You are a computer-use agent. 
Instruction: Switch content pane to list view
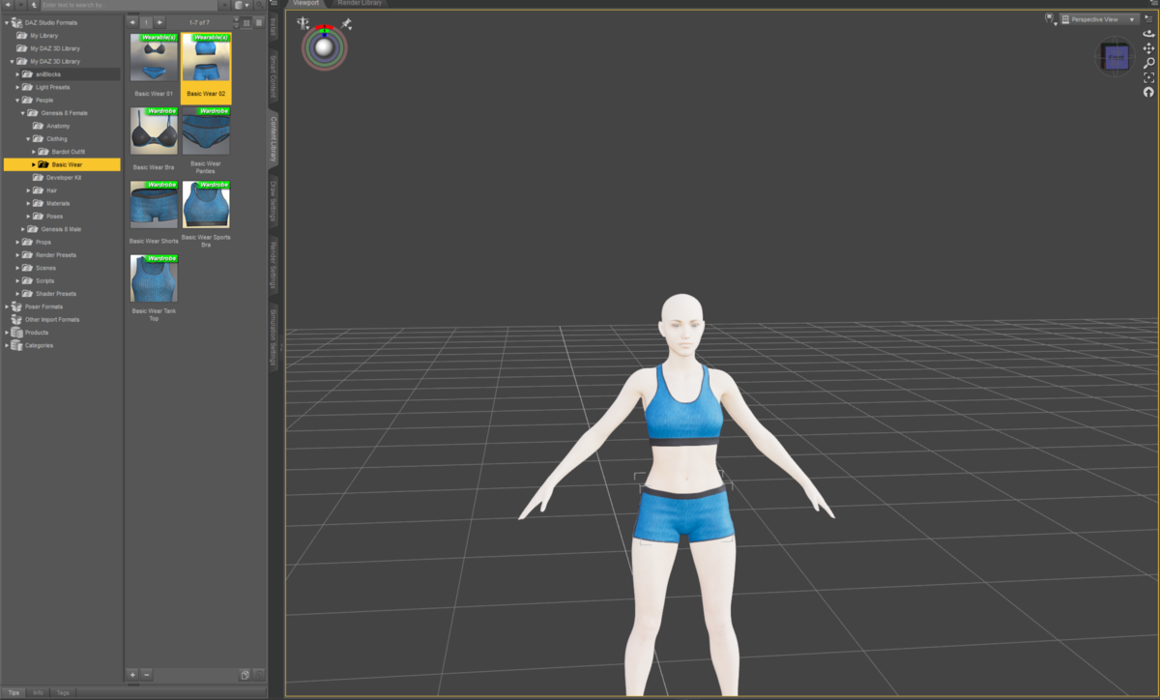259,21
